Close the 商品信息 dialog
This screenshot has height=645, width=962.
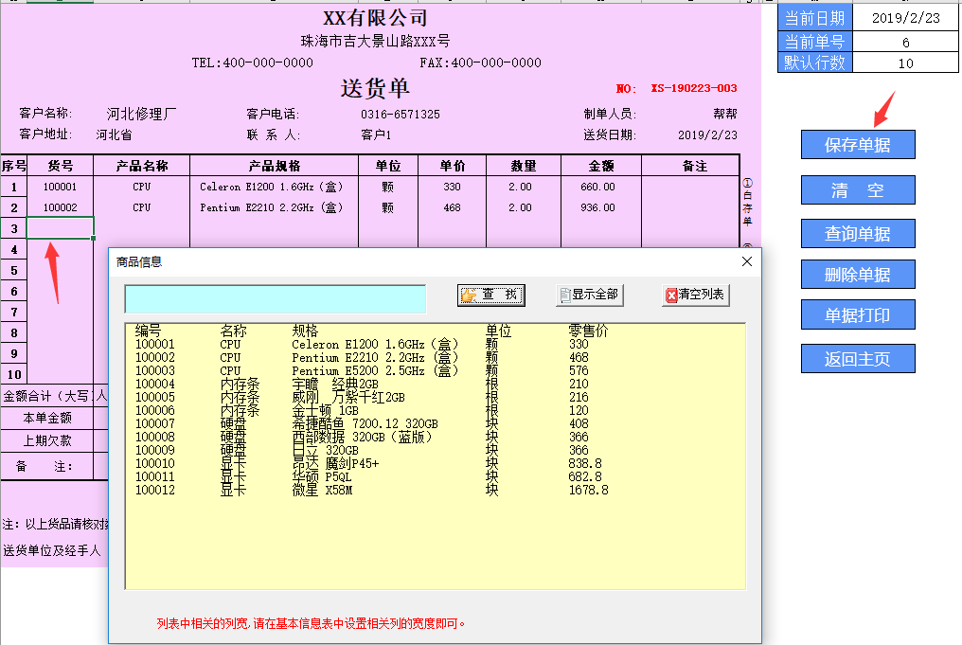747,261
